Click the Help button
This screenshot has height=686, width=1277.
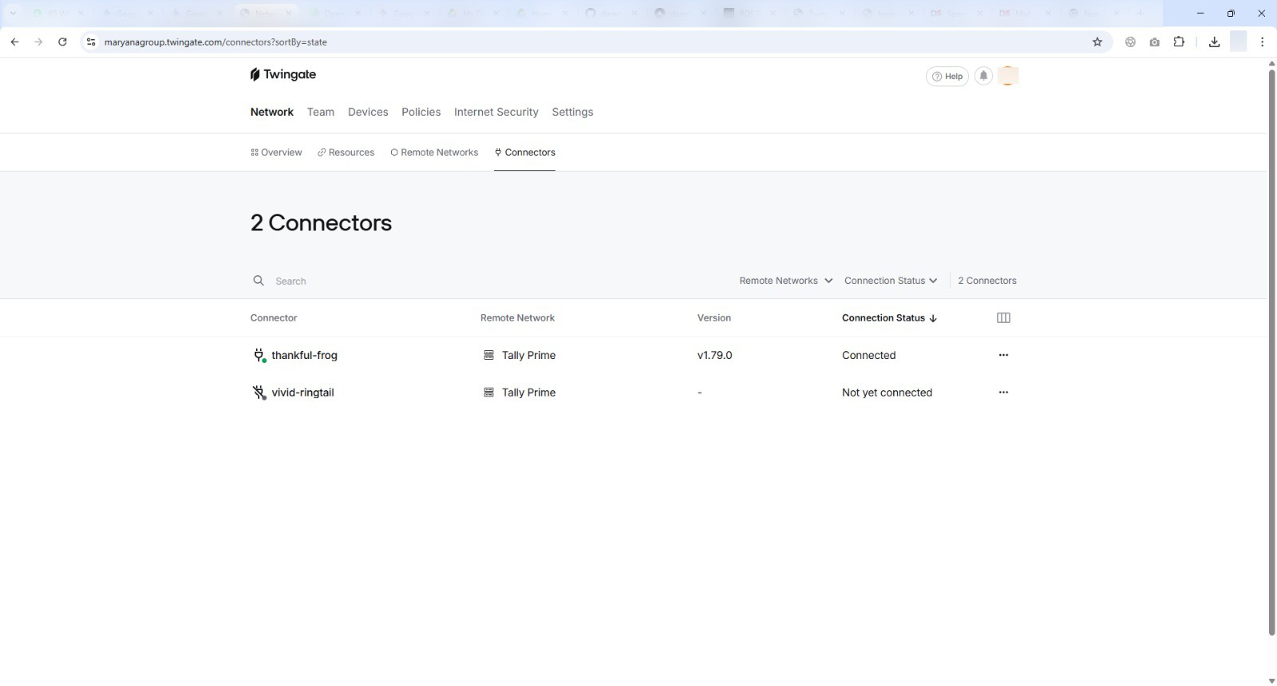947,76
